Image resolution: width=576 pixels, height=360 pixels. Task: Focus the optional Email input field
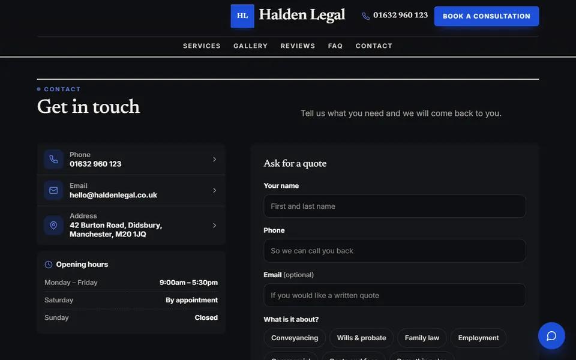[395, 295]
